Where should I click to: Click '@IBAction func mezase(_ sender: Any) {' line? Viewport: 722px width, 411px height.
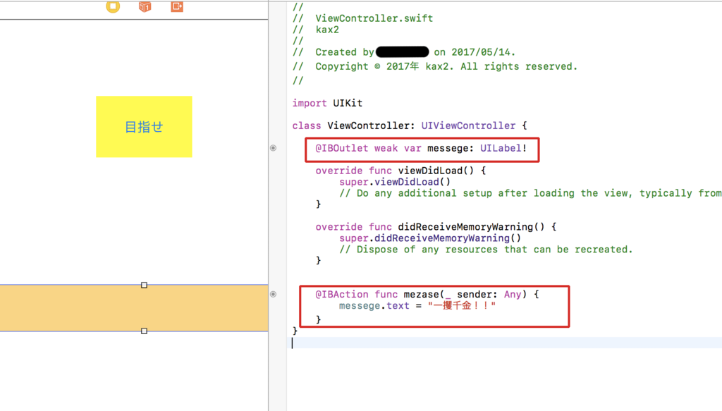coord(427,294)
